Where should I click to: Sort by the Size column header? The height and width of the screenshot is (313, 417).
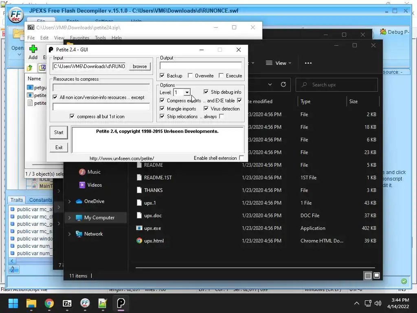[x=353, y=101]
